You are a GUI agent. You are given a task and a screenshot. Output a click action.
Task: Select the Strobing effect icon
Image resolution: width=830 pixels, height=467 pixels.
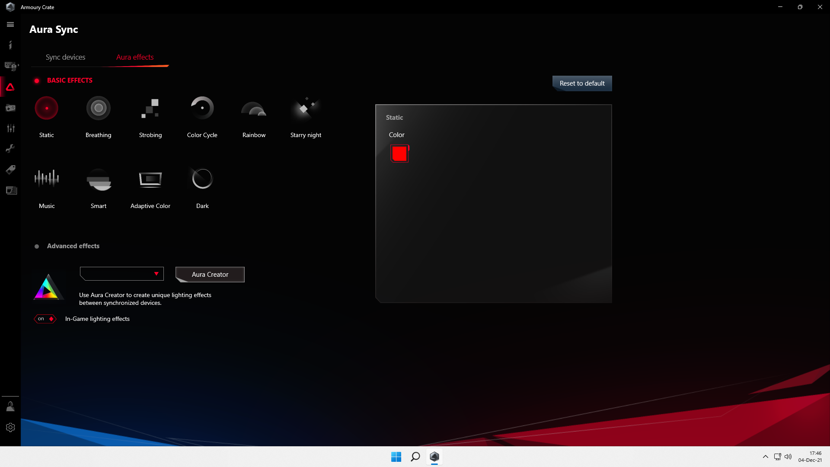point(150,108)
